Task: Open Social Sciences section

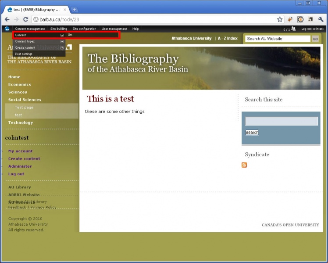Action: [x=25, y=100]
